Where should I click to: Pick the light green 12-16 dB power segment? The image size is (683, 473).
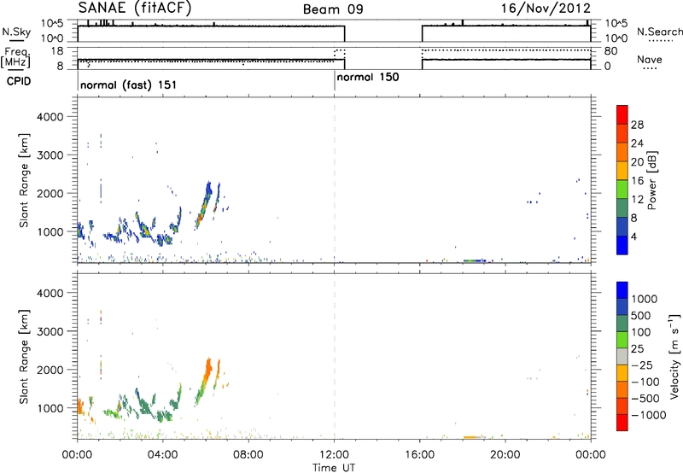coord(622,190)
